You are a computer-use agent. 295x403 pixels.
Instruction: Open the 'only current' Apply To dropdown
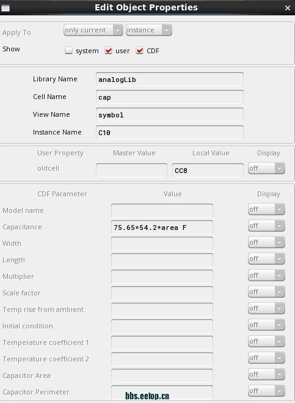tap(93, 30)
